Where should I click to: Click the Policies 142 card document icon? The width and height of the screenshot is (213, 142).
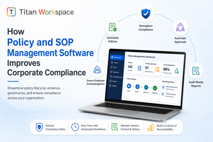pos(140,68)
